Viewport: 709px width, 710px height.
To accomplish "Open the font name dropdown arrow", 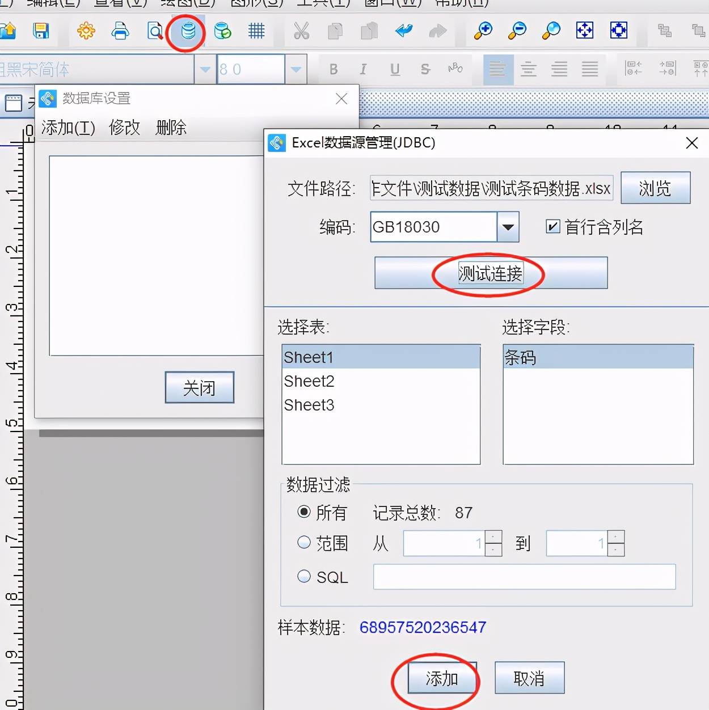I will (x=205, y=70).
